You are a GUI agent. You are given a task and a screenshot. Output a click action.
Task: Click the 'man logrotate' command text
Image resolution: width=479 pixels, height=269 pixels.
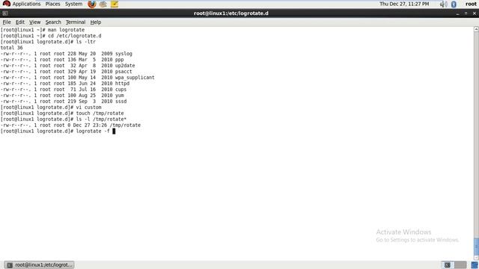pos(66,30)
